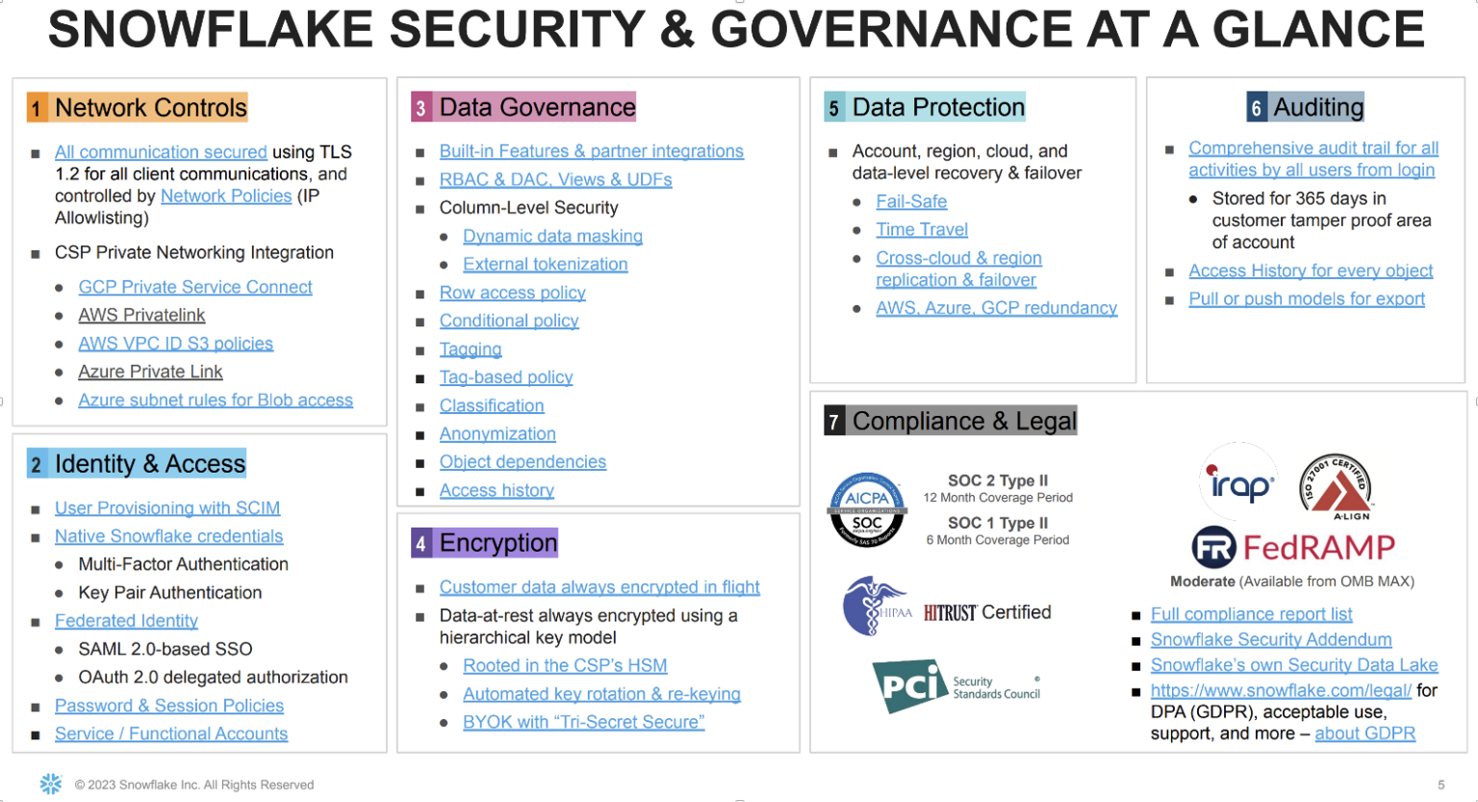Open Password & Session Policies link
This screenshot has width=1478, height=802.
tap(169, 706)
